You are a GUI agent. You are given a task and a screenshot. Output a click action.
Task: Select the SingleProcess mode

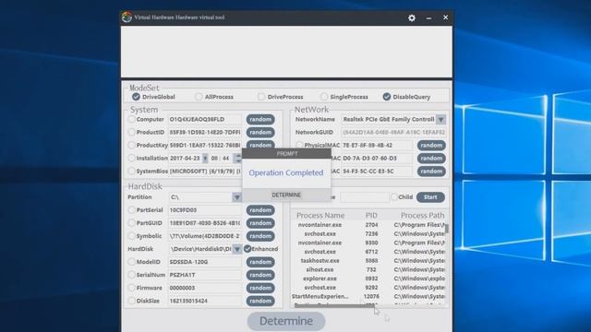(x=324, y=97)
